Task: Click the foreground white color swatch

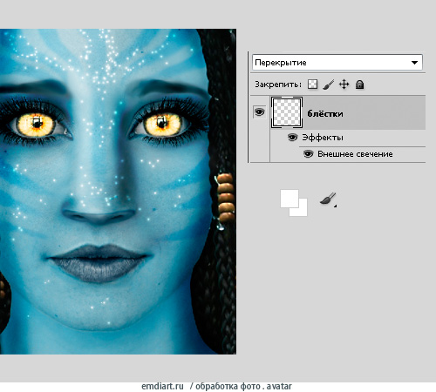Action: (290, 199)
